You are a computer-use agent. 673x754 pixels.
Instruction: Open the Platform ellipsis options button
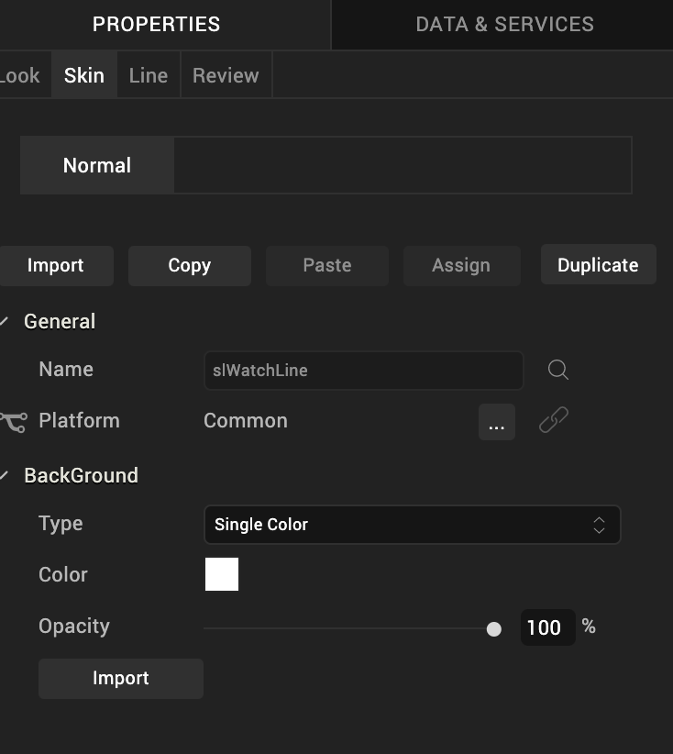coord(496,422)
